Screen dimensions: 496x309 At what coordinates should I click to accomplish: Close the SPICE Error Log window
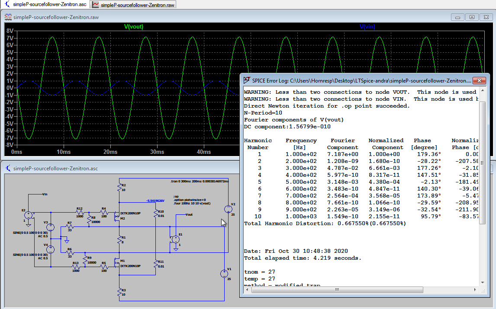(479, 80)
